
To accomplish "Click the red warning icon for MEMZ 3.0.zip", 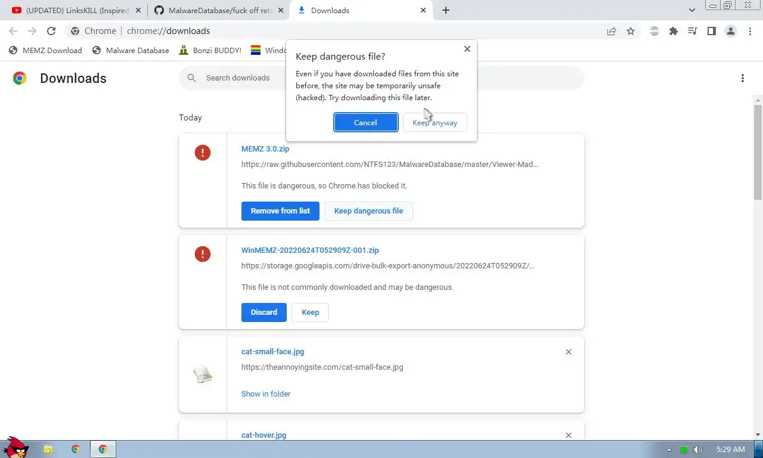I will [x=203, y=153].
